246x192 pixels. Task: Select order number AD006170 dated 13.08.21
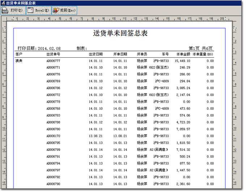(54, 136)
